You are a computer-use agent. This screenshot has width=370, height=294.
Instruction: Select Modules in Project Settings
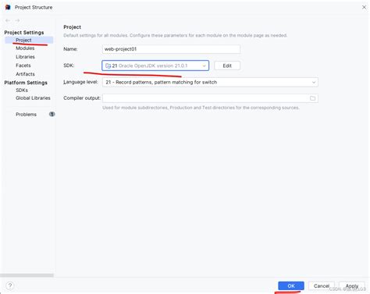click(25, 48)
